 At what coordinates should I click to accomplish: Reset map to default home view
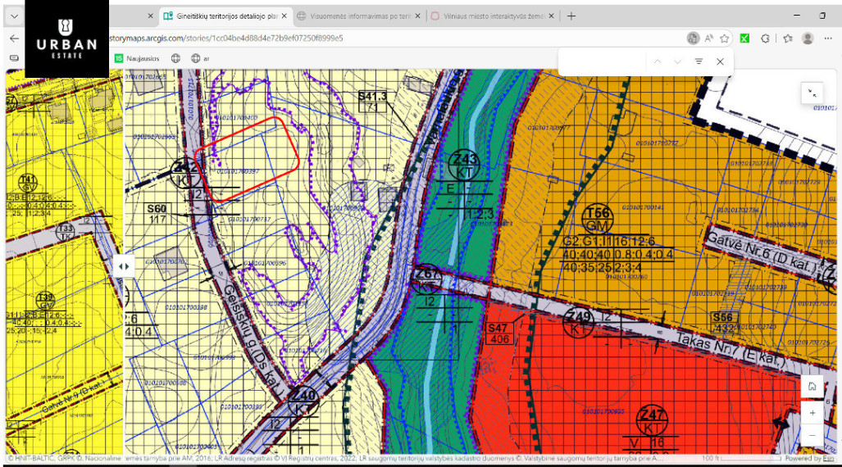(x=812, y=387)
